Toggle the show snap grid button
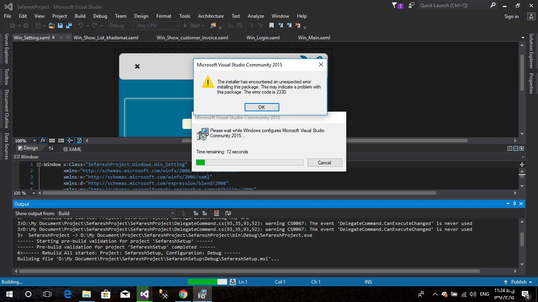The image size is (538, 302). [52, 140]
